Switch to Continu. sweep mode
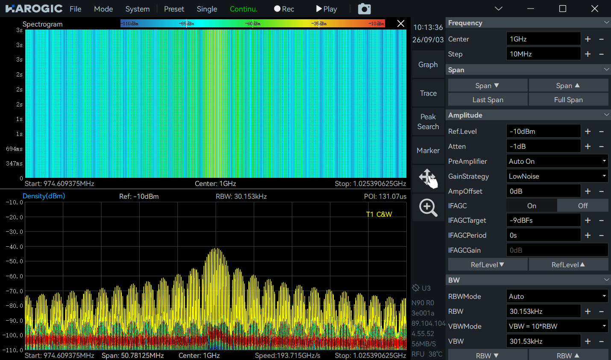 244,9
